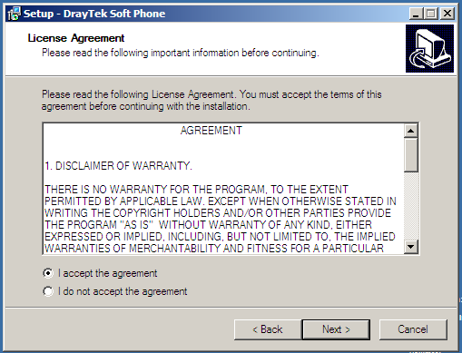
Task: Click the license scrollbar thumb
Action: pyautogui.click(x=411, y=155)
